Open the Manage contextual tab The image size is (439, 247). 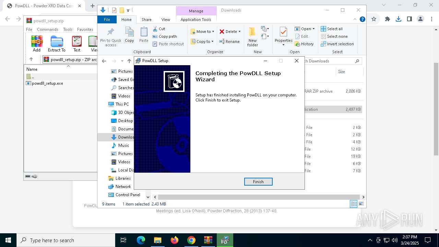(x=196, y=11)
